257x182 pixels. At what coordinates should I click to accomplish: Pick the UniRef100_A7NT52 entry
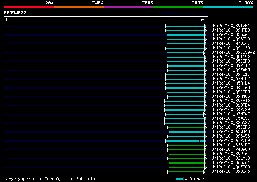click(230, 79)
